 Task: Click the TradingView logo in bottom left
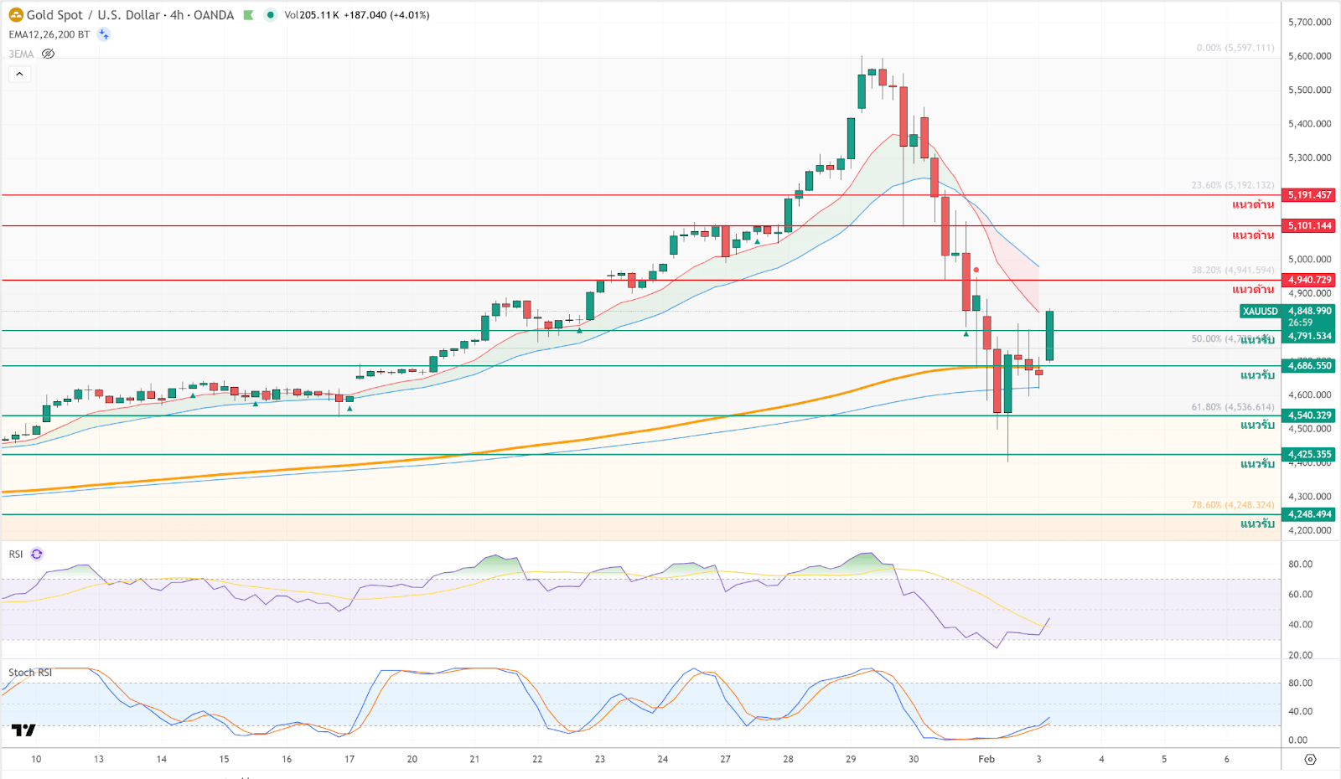coord(23,730)
